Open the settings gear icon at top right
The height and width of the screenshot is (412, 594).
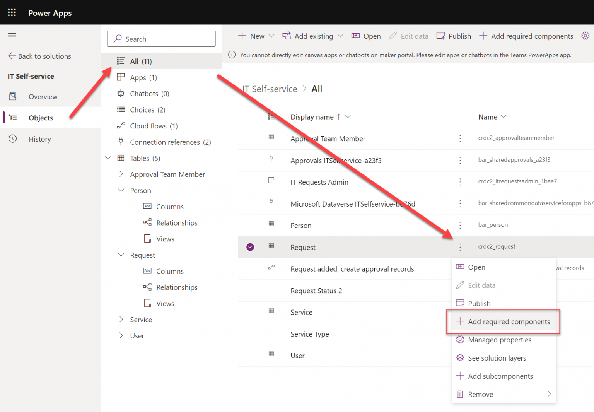(x=585, y=36)
